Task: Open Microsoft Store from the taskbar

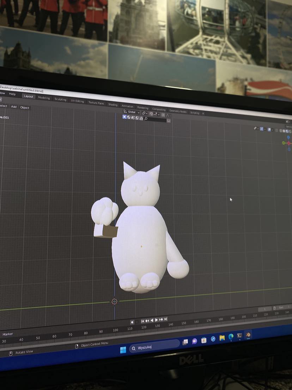Action: [x=204, y=340]
